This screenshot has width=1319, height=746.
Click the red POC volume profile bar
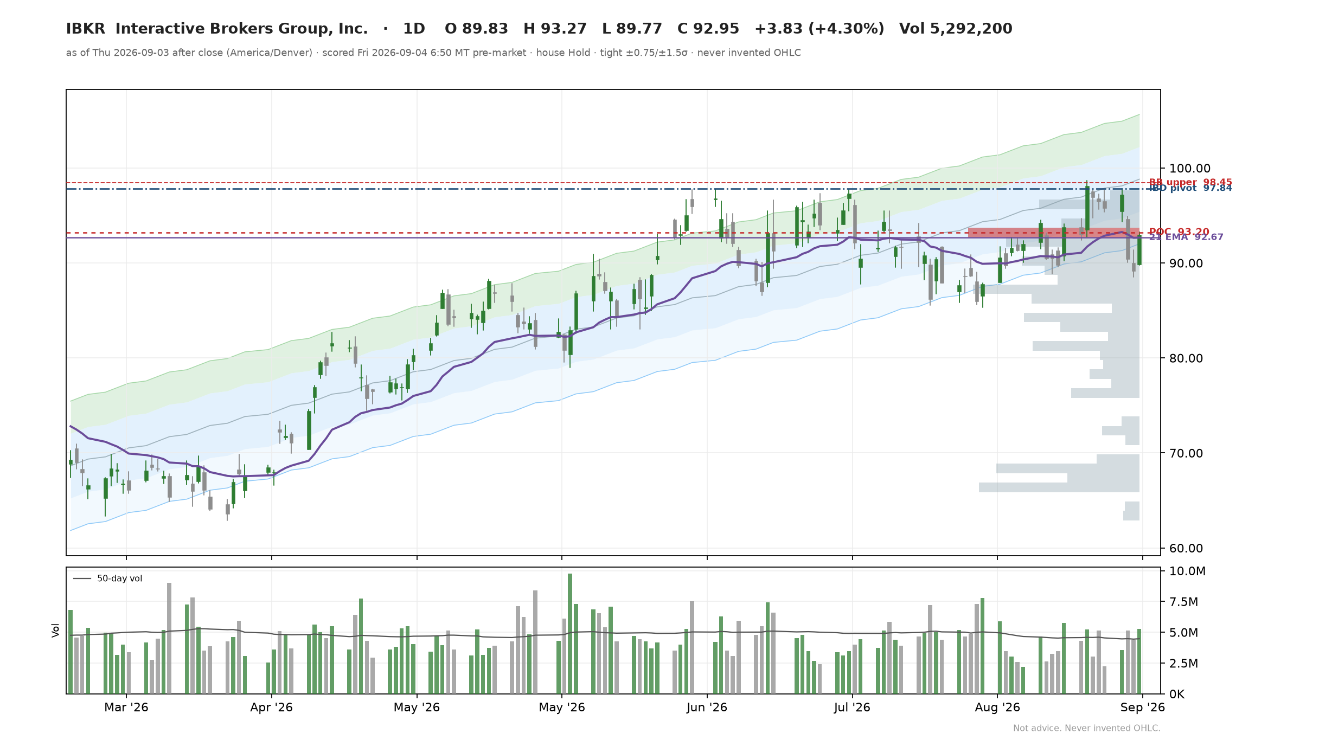coord(1053,233)
